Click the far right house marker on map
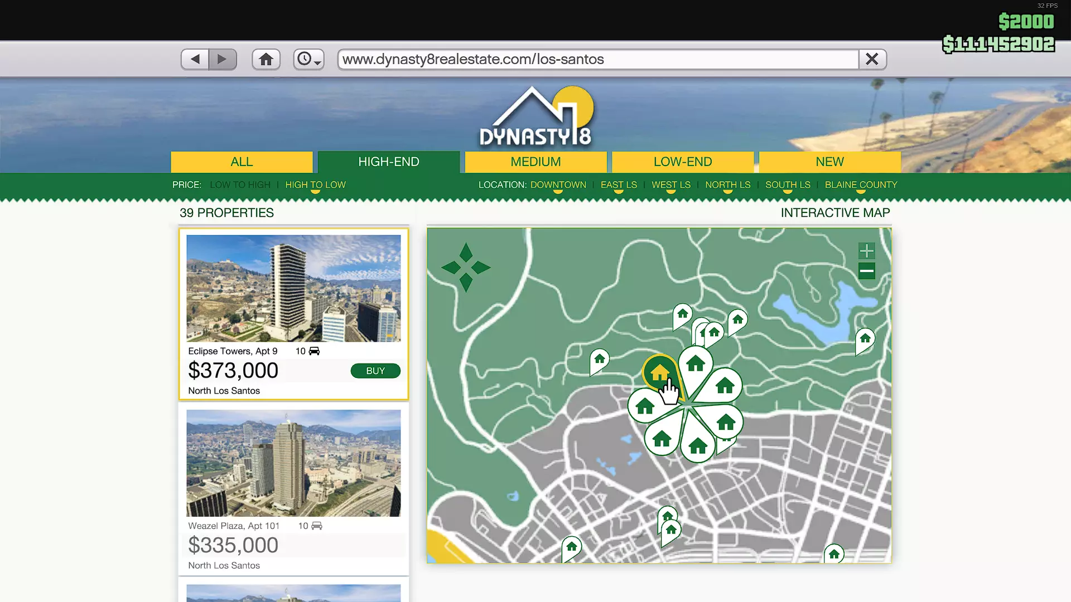This screenshot has width=1071, height=602. coord(865,339)
